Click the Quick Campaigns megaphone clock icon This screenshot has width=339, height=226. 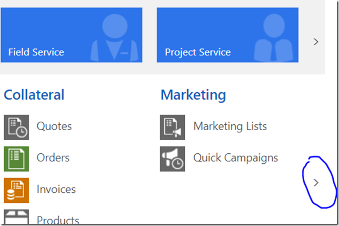(x=173, y=159)
